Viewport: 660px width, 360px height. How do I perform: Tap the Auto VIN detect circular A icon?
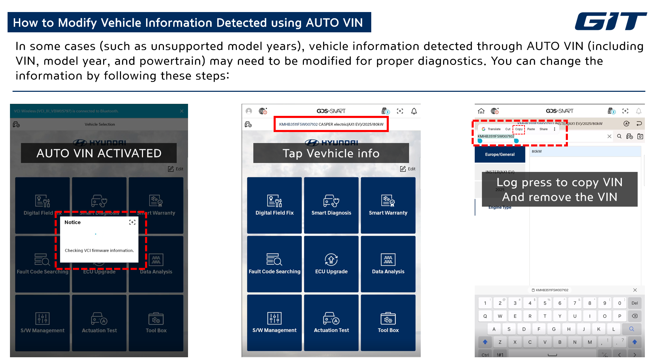627,123
